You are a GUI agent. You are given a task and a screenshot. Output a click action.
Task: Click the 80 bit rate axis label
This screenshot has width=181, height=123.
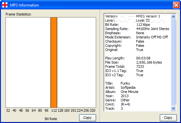tap(40, 110)
